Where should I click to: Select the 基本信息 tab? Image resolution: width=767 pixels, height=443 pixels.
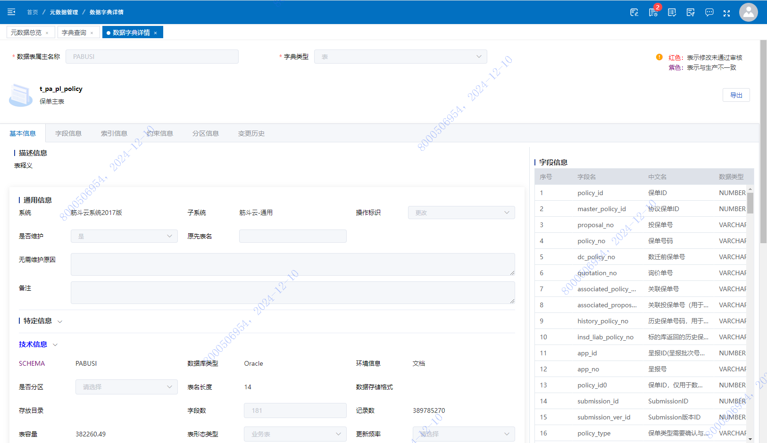pyautogui.click(x=23, y=133)
